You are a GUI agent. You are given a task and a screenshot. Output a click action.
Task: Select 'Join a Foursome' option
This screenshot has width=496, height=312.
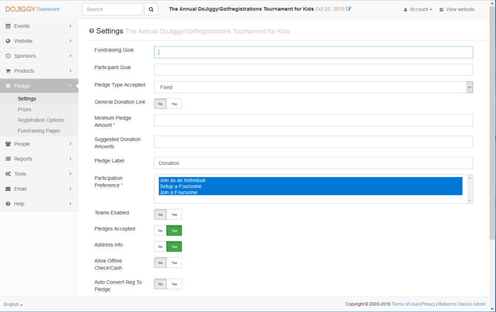tap(311, 192)
